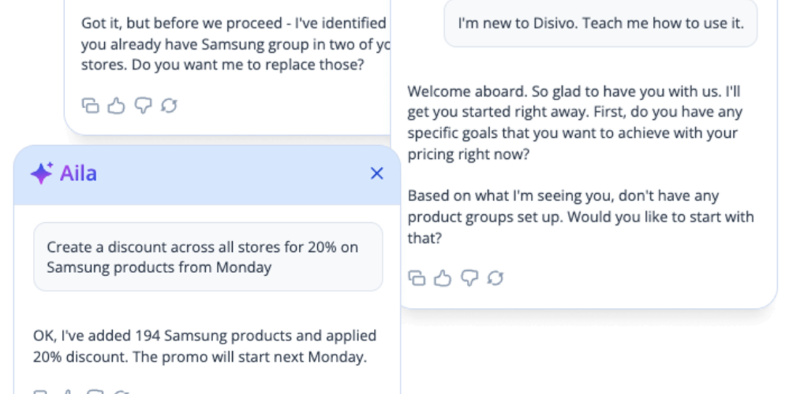Click the Aila sparkle logo icon
Image resolution: width=789 pixels, height=394 pixels.
click(41, 173)
